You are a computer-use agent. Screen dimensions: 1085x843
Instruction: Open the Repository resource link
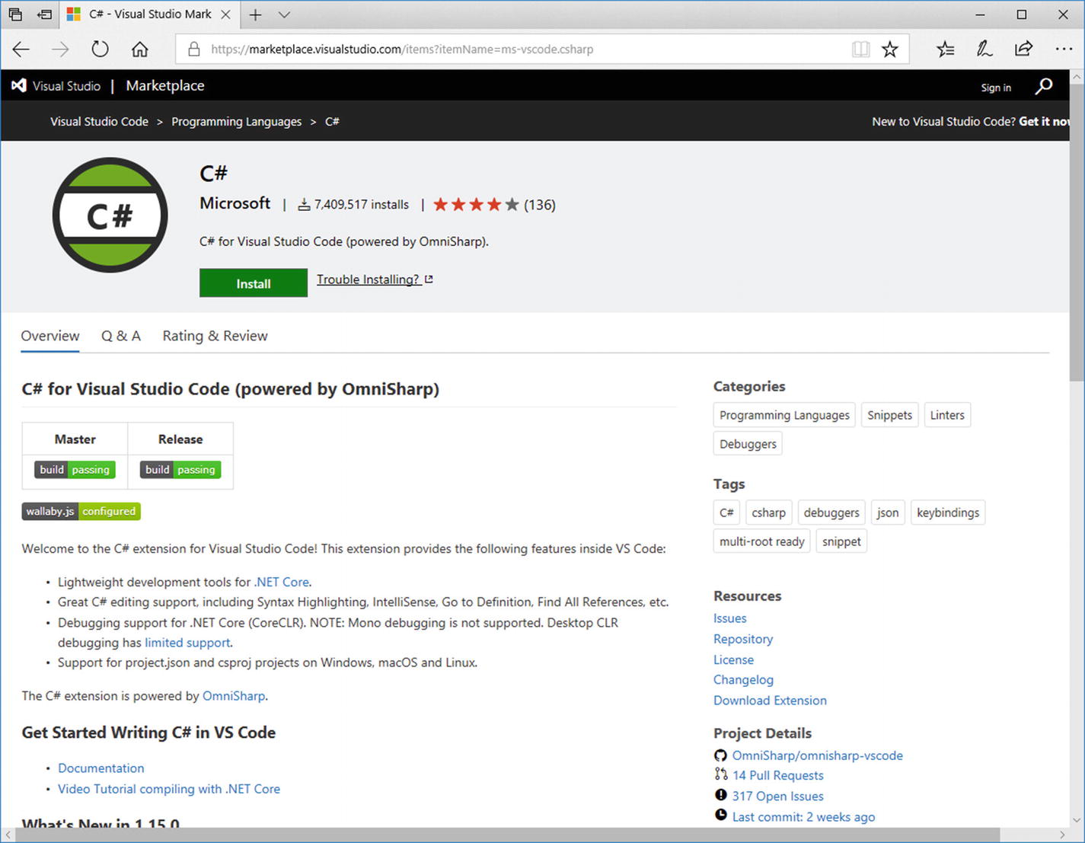[743, 639]
